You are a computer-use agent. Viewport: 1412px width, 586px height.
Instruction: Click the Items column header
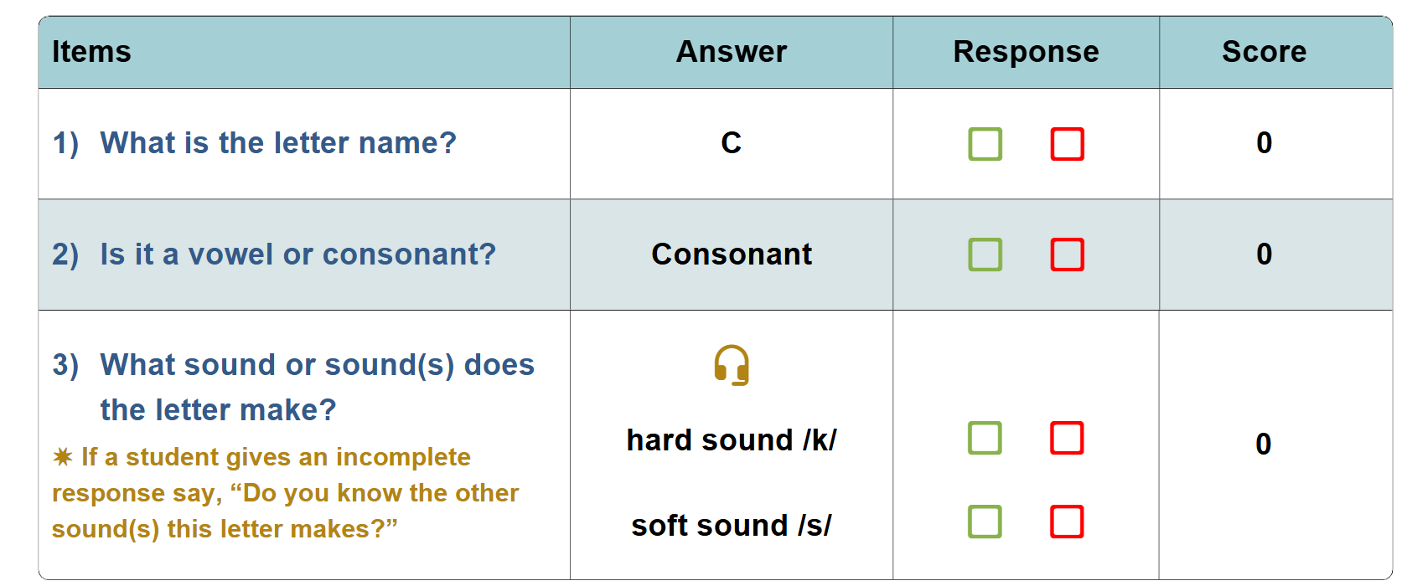click(91, 52)
